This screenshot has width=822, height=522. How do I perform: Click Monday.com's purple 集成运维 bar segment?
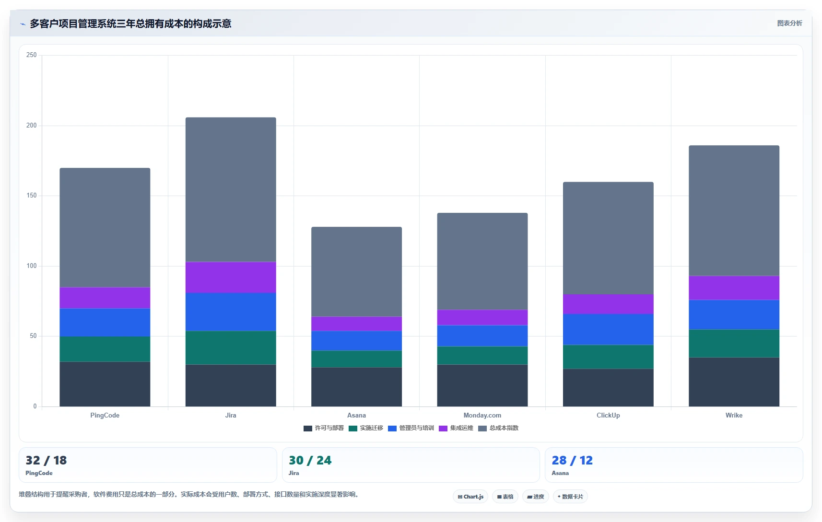click(x=482, y=318)
